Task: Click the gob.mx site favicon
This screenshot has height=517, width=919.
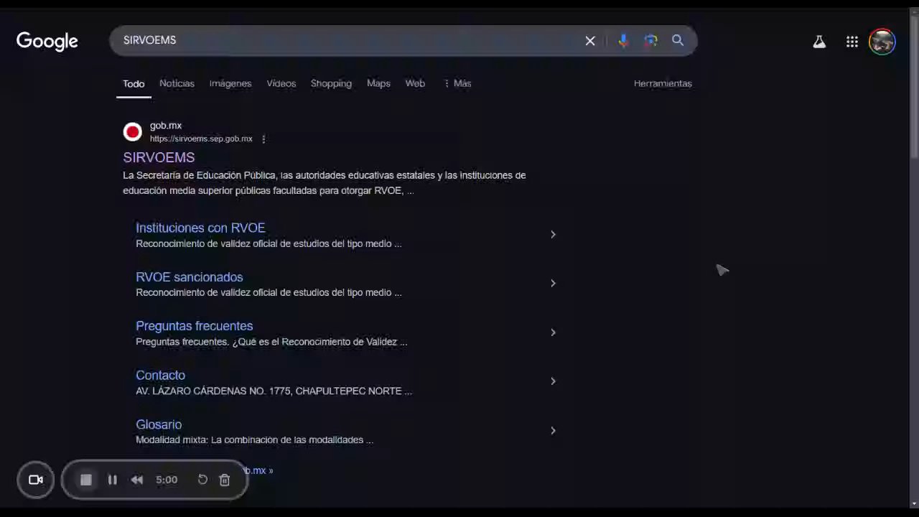Action: coord(132,132)
